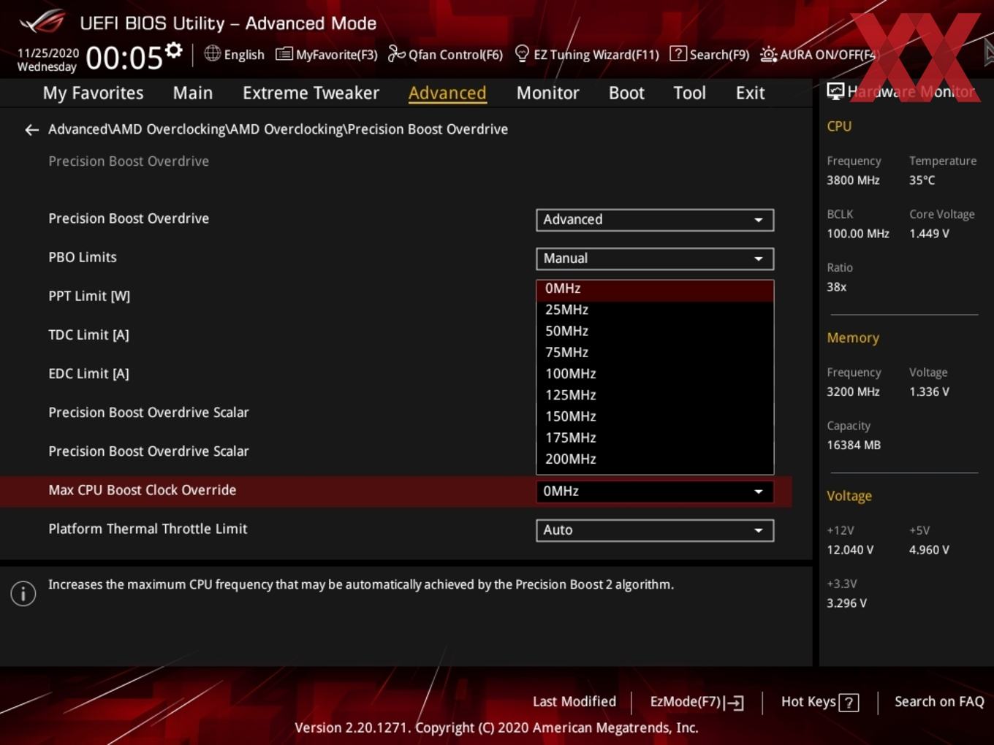Screen dimensions: 994x745
Task: Select Platform Thermal Throttle Limit label
Action: coord(148,529)
